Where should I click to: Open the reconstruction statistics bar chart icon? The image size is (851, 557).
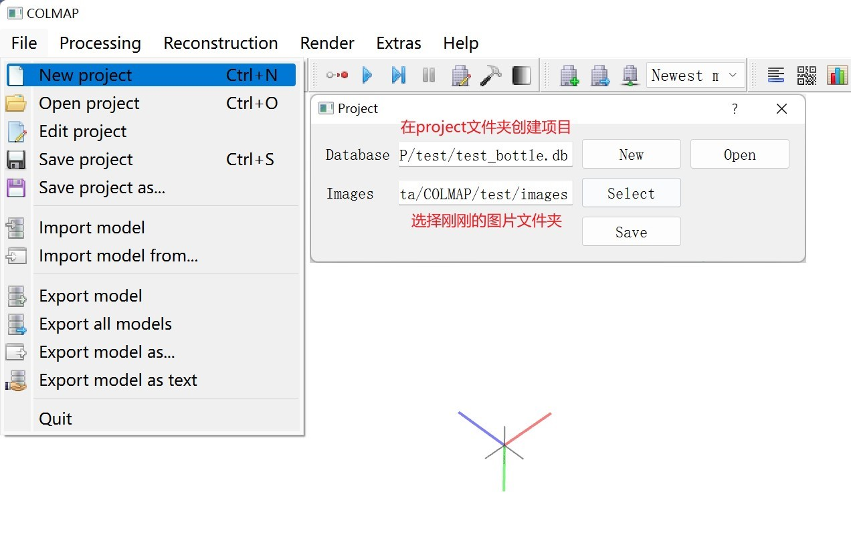tap(837, 76)
